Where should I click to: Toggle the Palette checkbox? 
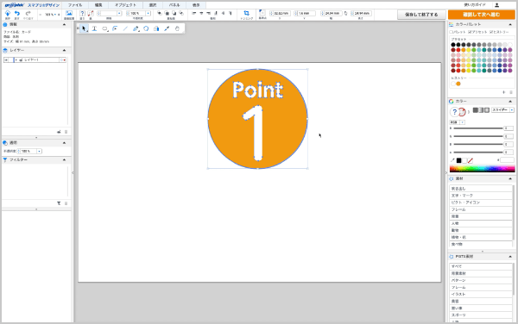pos(452,32)
